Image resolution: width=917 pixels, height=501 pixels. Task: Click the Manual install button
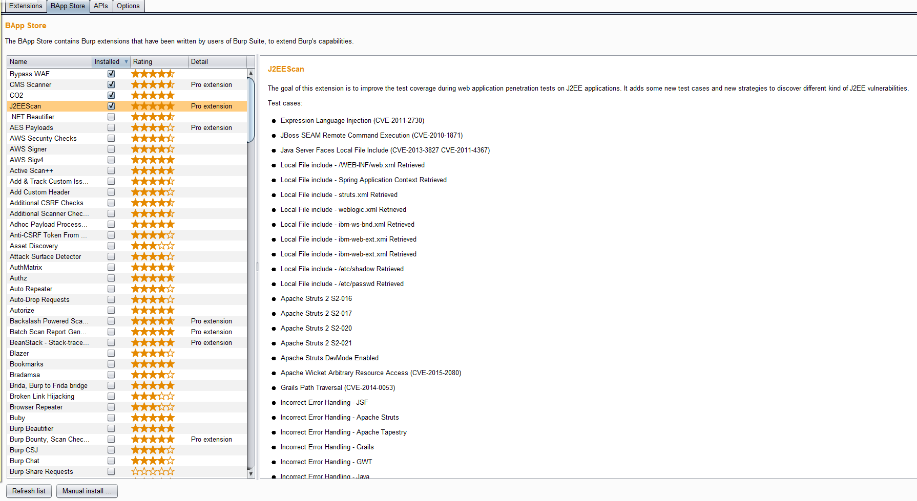(87, 491)
